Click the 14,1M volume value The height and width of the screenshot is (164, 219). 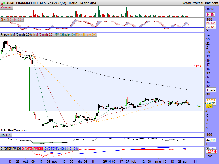tap(210, 14)
